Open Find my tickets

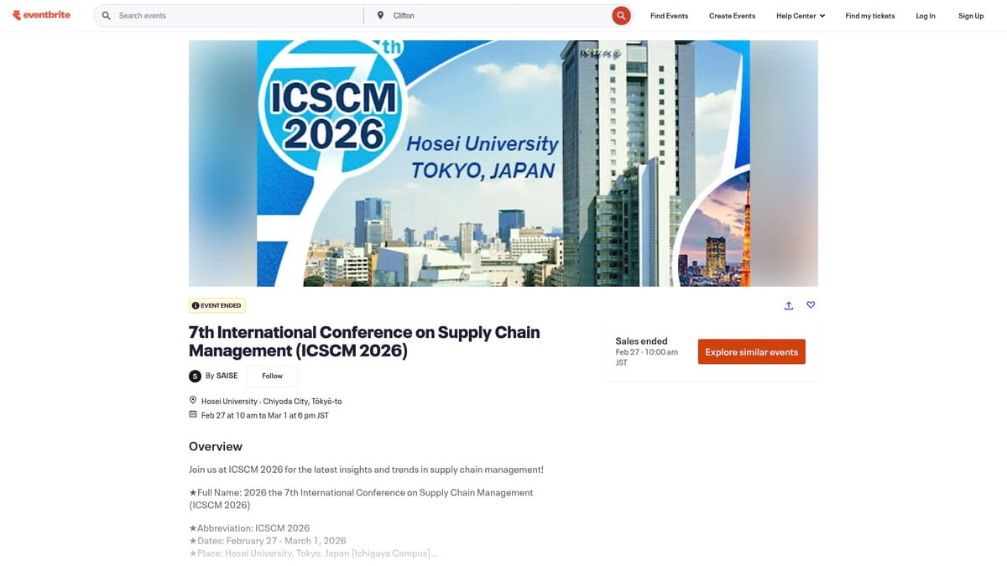click(869, 14)
